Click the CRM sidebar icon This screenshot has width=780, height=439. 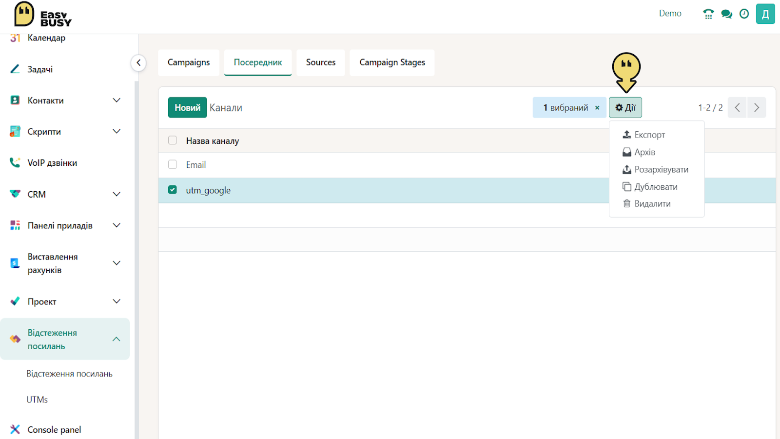point(15,194)
